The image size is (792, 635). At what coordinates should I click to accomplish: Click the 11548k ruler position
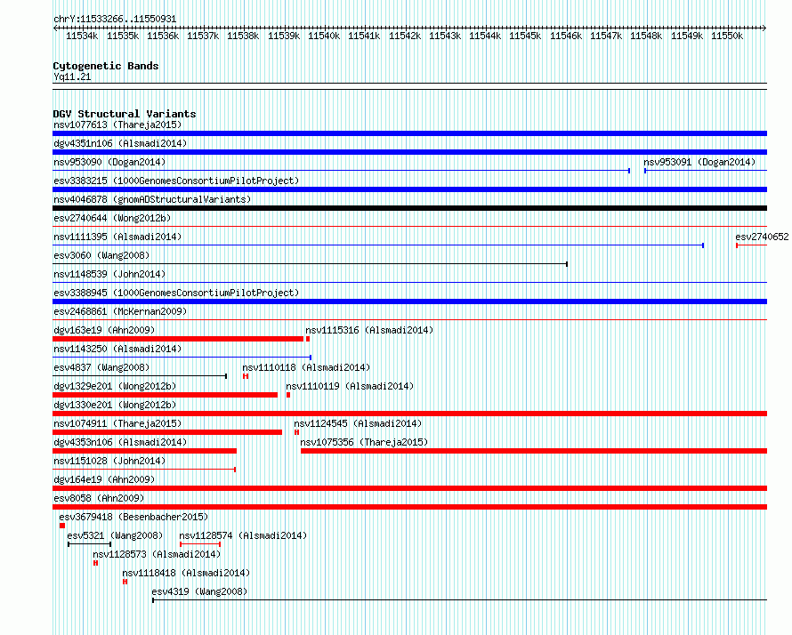[646, 36]
